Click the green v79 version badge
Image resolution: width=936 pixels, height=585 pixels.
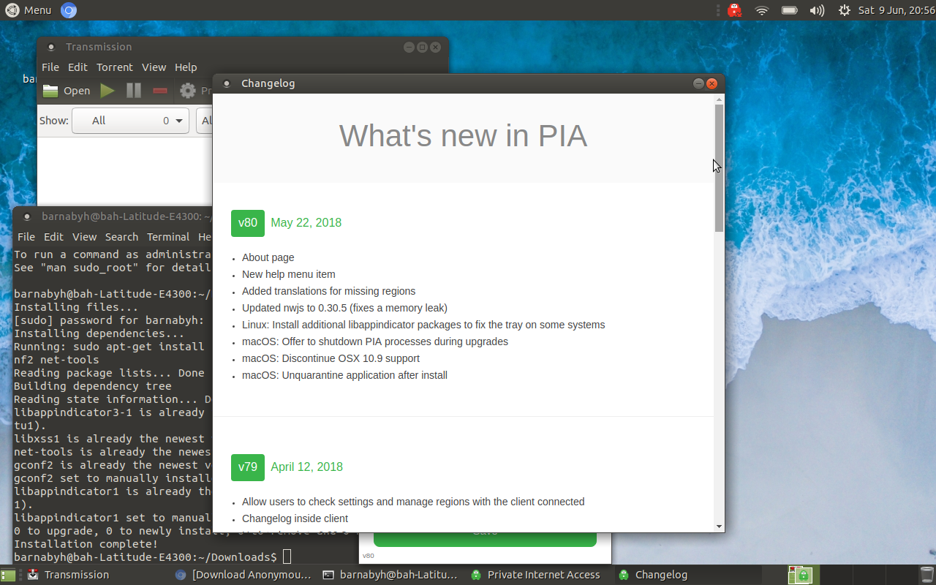point(248,467)
